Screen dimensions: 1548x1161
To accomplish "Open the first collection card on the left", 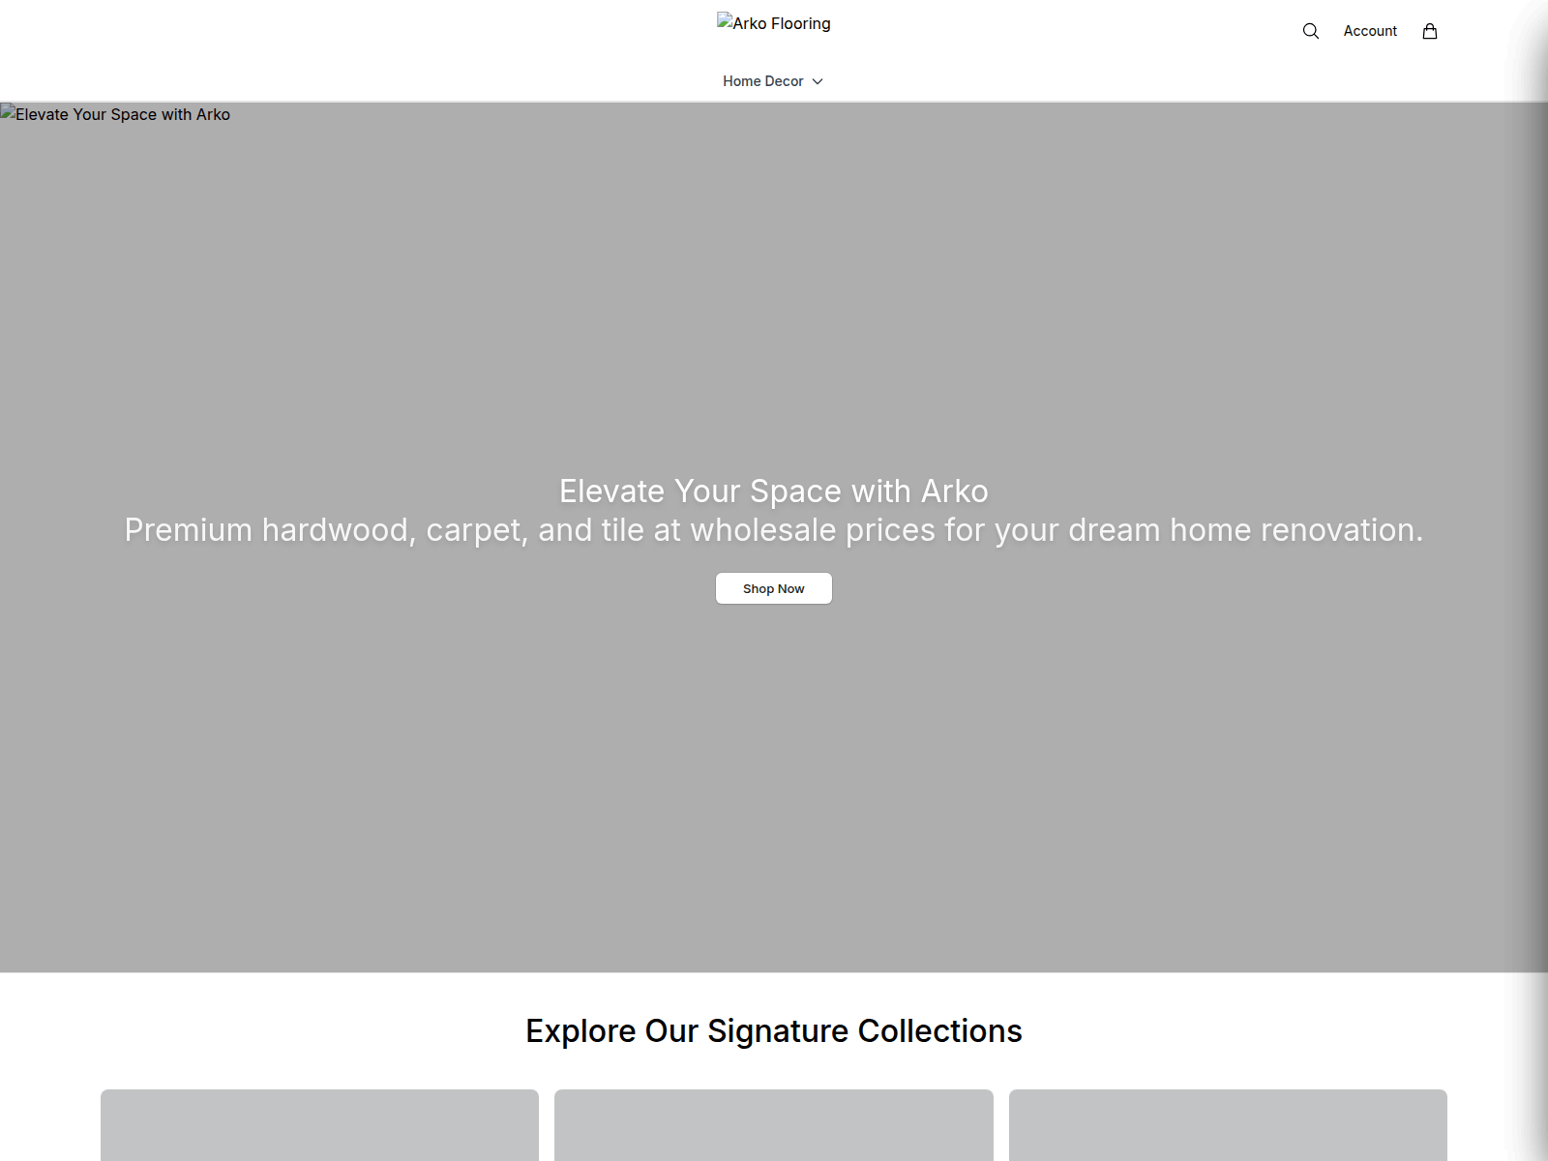I will coord(319,1125).
